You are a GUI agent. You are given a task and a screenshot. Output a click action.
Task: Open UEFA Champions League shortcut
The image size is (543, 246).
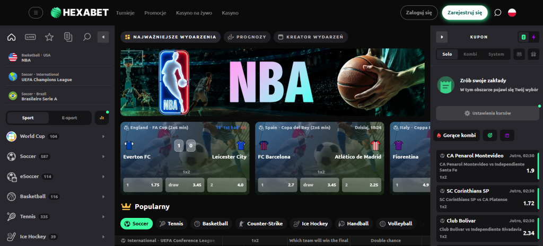59,77
